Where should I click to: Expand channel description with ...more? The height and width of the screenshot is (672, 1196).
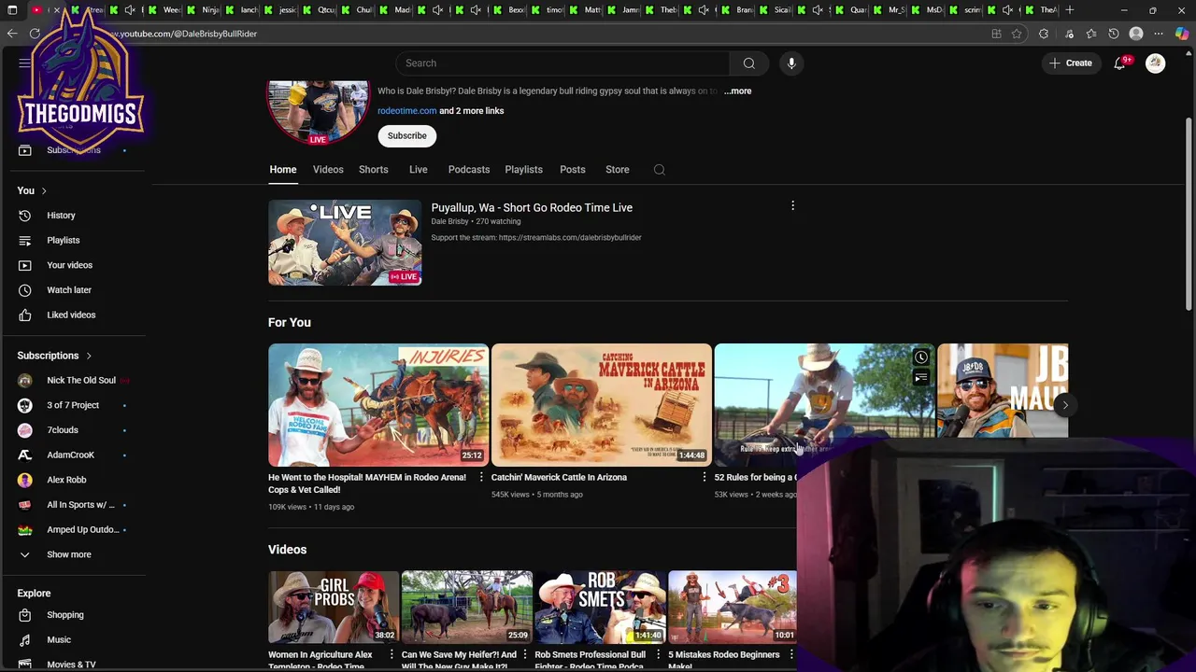pyautogui.click(x=737, y=91)
